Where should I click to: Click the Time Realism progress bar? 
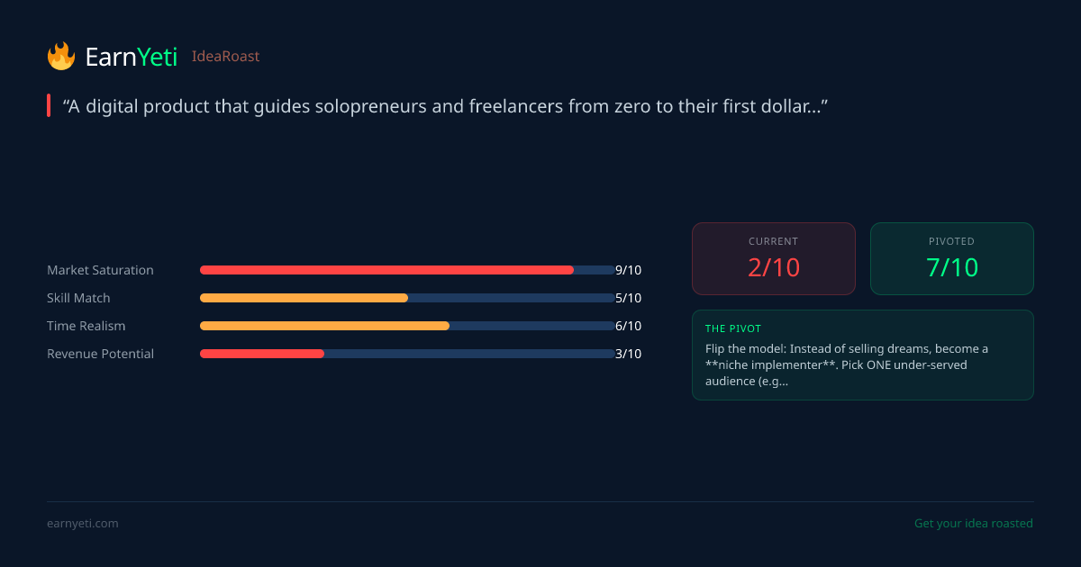(407, 326)
